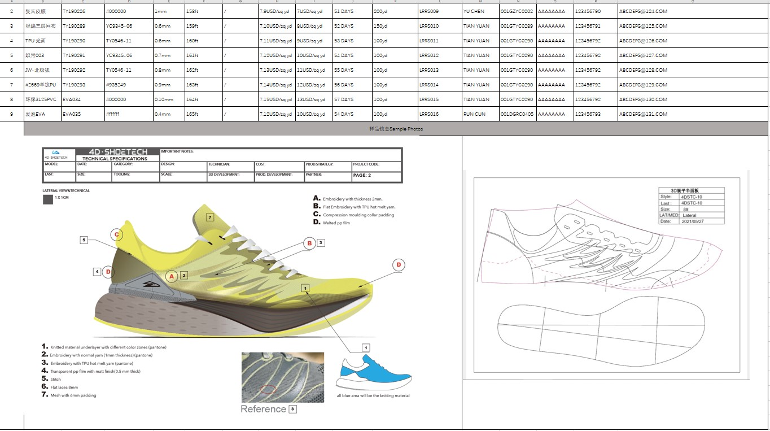Select the ABCDEFG@131.COM email cell
770x431 pixels.
coord(693,114)
